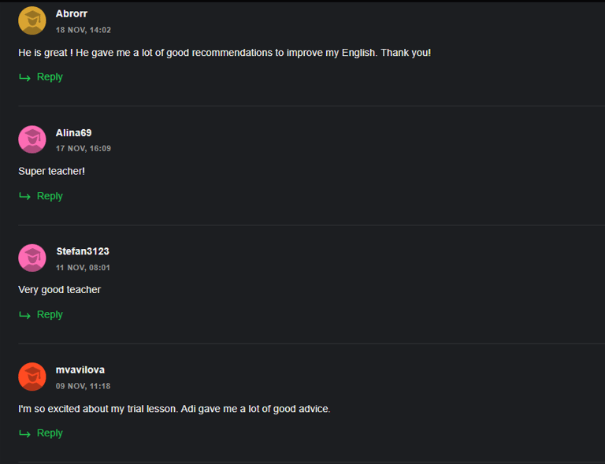Reply to the "Super teacher!" comment

[50, 196]
